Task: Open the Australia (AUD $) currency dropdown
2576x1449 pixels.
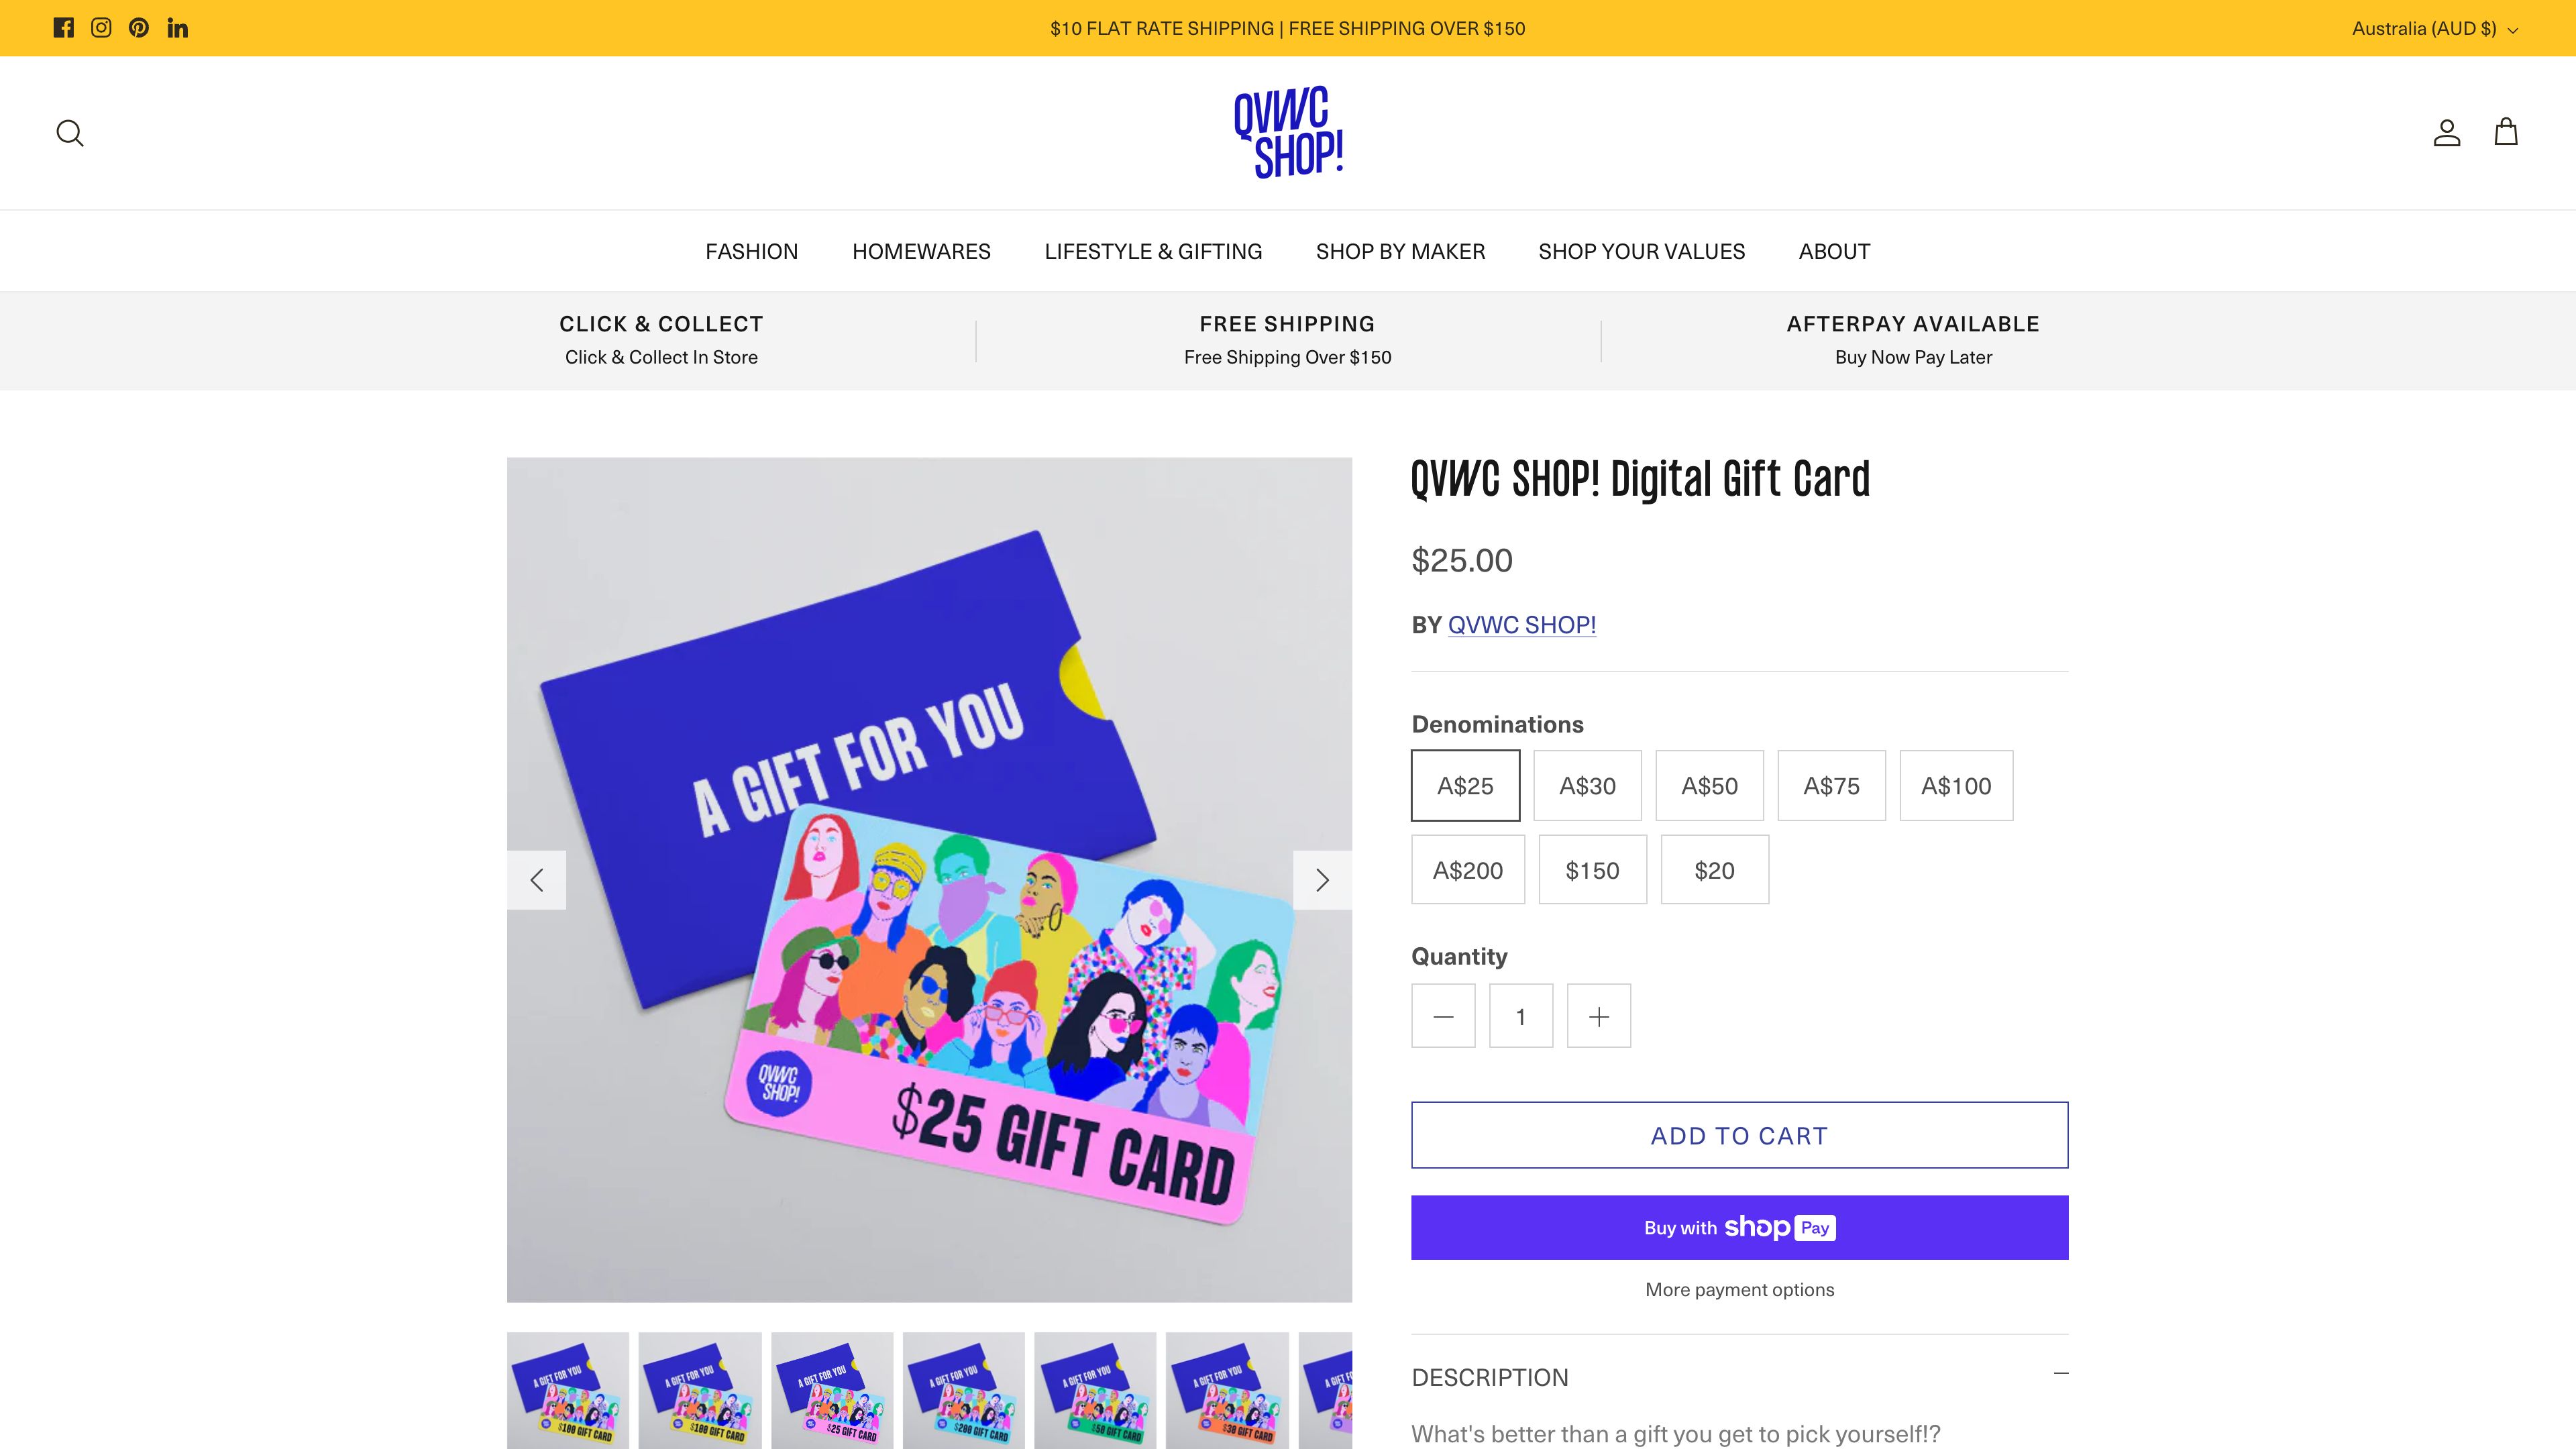Action: (2434, 28)
